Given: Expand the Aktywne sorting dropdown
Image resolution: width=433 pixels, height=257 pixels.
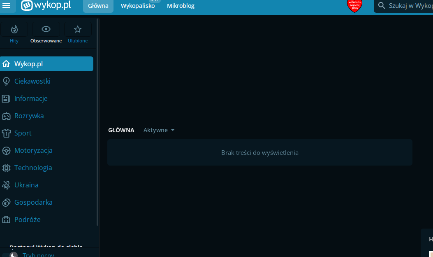Looking at the screenshot, I should coord(159,130).
